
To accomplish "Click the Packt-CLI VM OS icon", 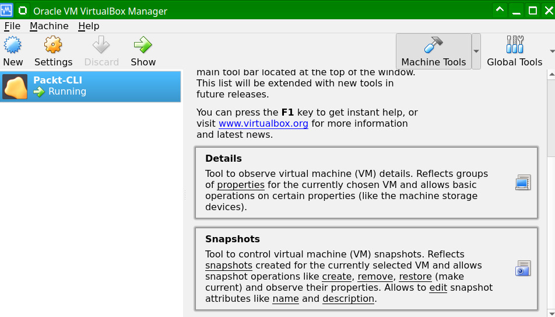I will pyautogui.click(x=15, y=86).
